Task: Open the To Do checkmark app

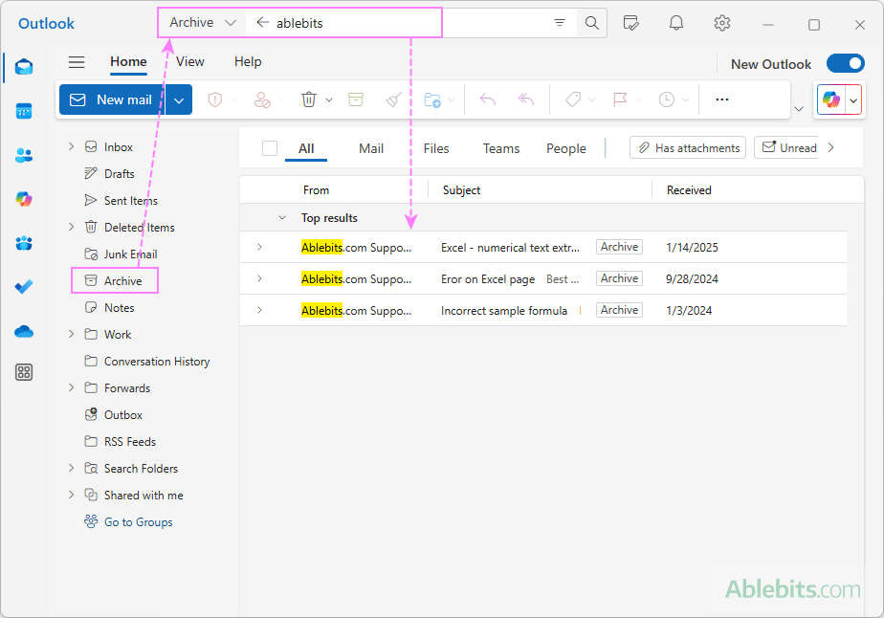Action: point(24,287)
